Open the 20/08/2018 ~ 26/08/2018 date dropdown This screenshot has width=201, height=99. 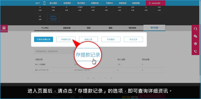pyautogui.click(x=55, y=51)
